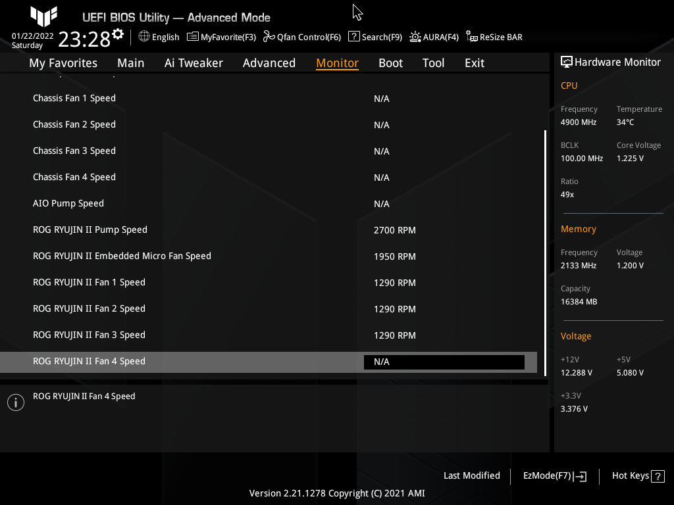Click the N/A value for AIO Pump Speed
The image size is (674, 505).
coord(382,204)
